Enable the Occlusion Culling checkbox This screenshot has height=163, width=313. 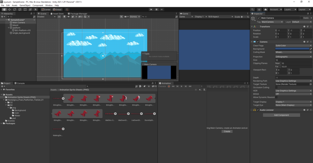[276, 87]
